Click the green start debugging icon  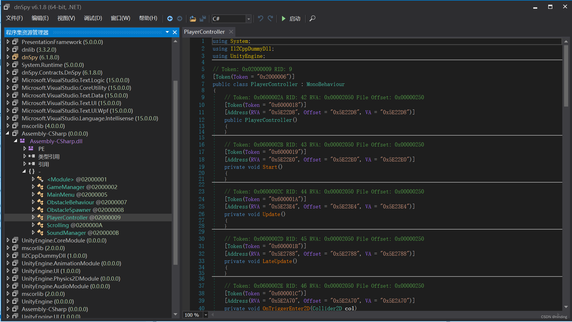point(284,18)
